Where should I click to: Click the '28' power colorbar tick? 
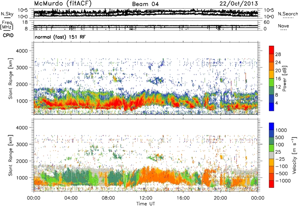278,54
